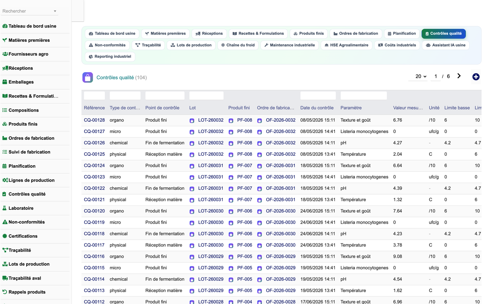Sort by Limite basse column header

pos(457,108)
